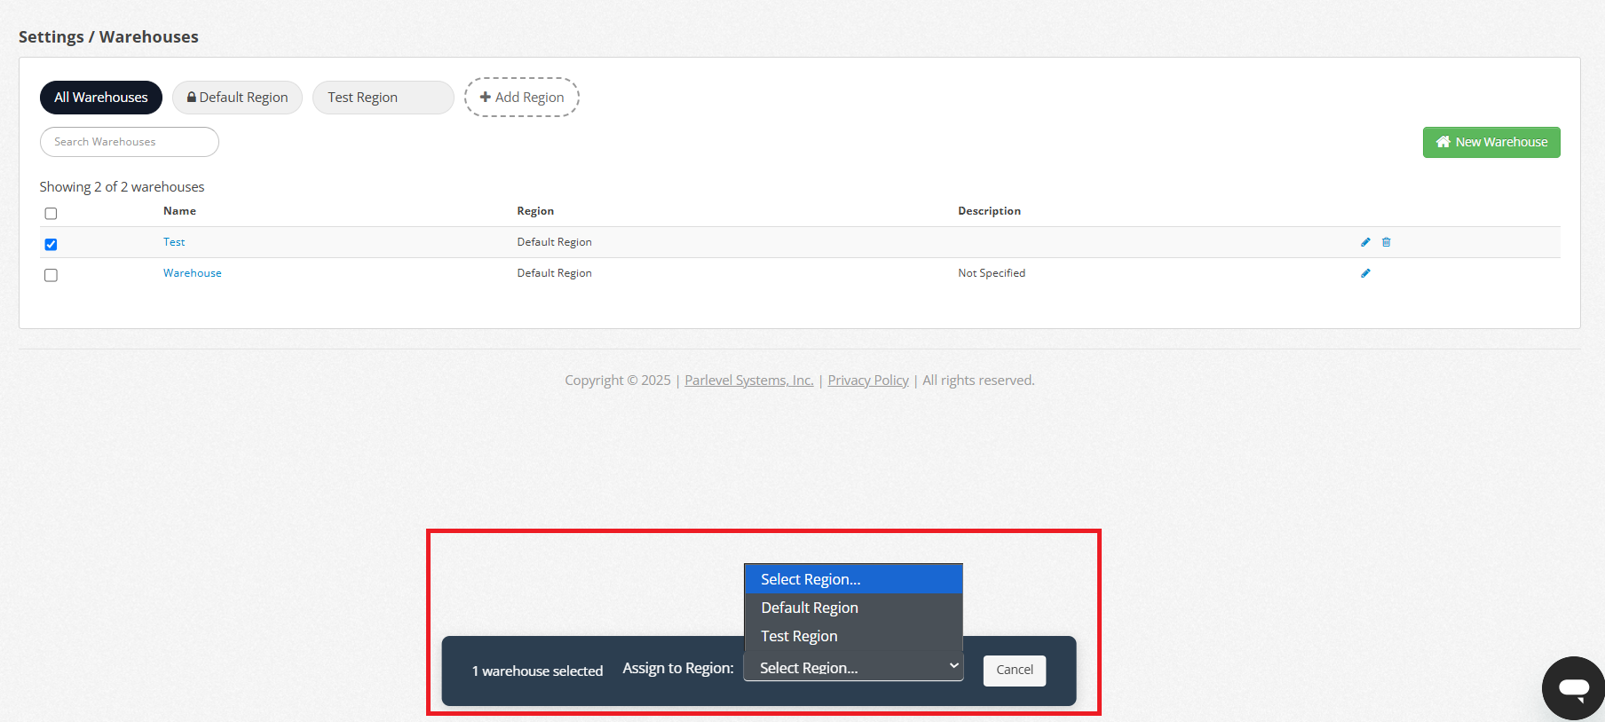1605x722 pixels.
Task: Open the locked Default Region tab
Action: pyautogui.click(x=237, y=98)
